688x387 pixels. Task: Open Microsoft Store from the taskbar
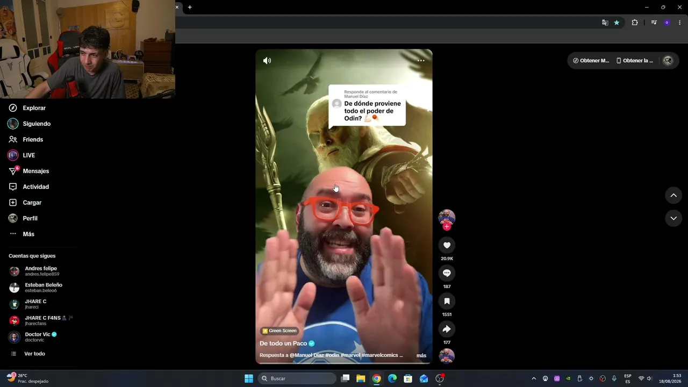408,378
